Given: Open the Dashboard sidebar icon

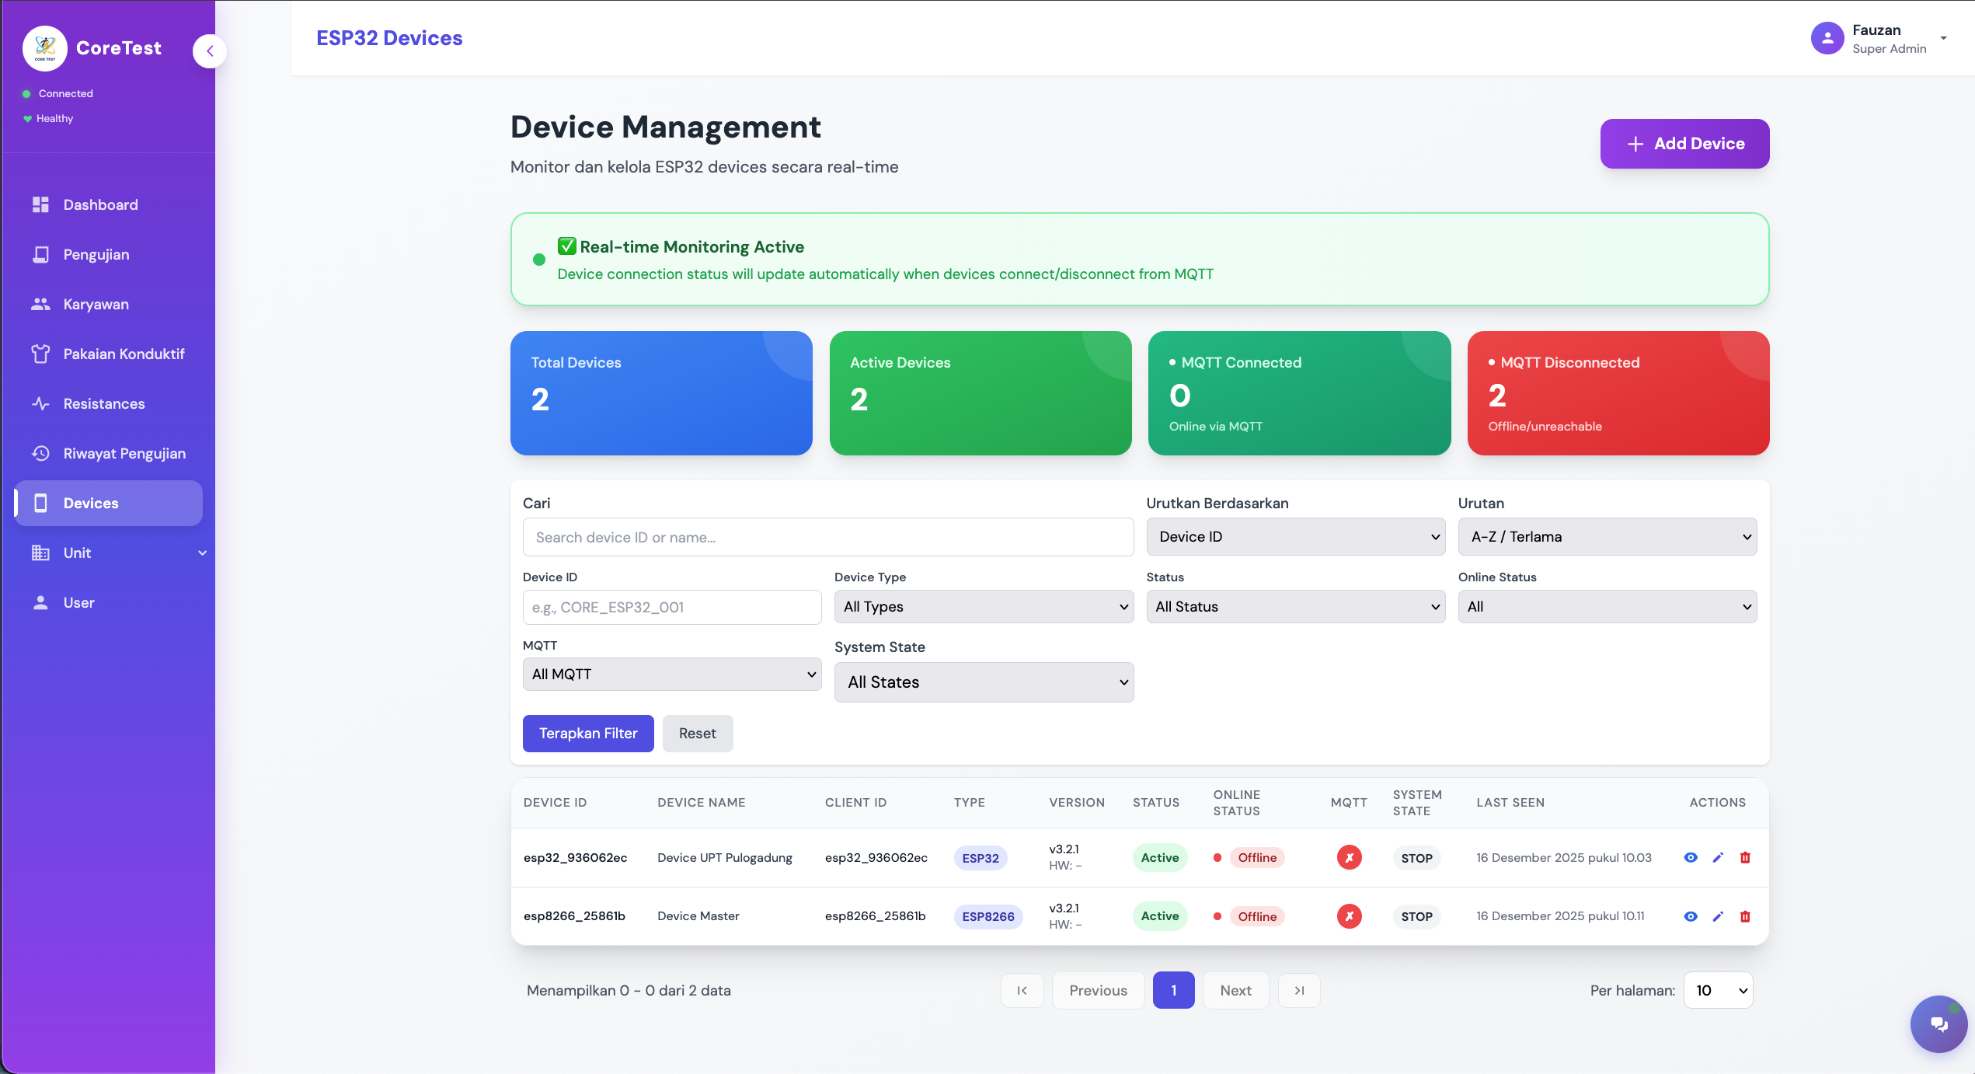Looking at the screenshot, I should click(100, 204).
